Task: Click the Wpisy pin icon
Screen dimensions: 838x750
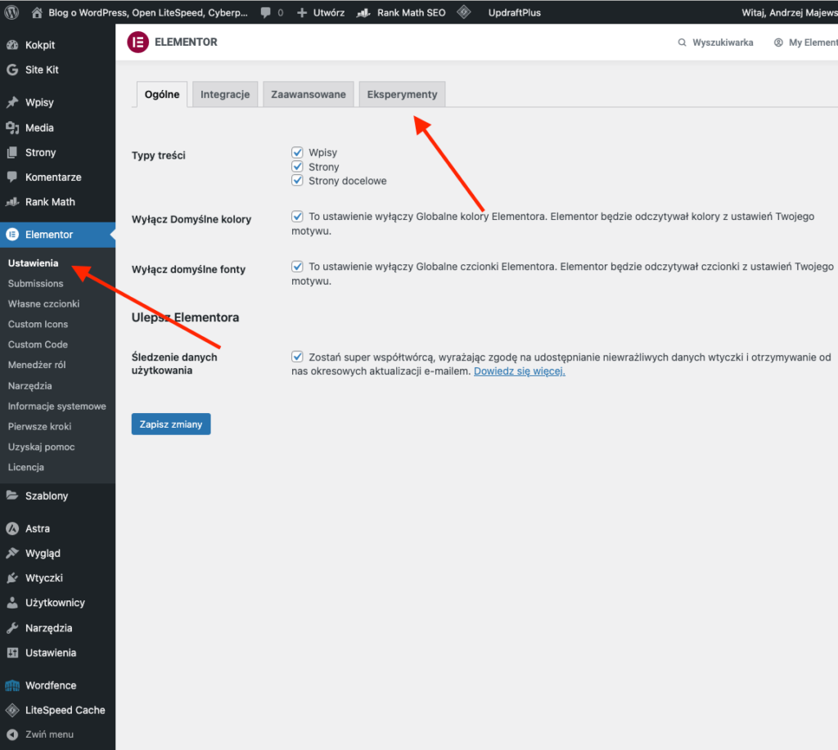Action: 12,102
